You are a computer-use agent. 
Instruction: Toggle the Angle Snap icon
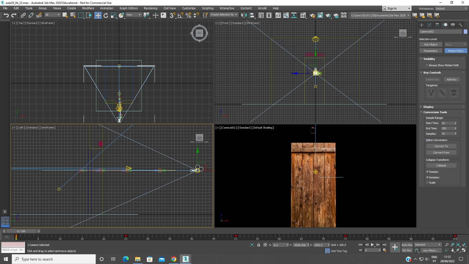tap(181, 15)
